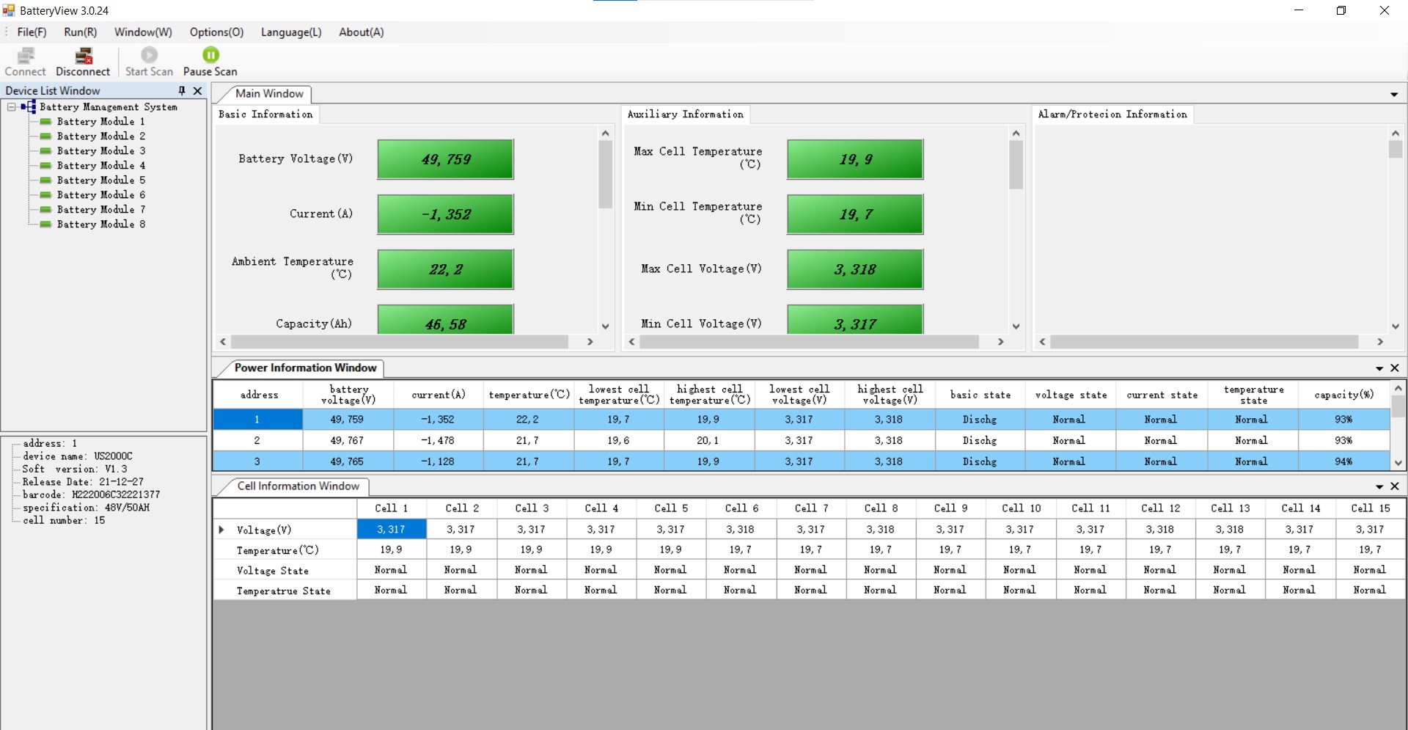Select Battery Module 8 icon in tree
Screen dimensions: 1408x730
45,224
